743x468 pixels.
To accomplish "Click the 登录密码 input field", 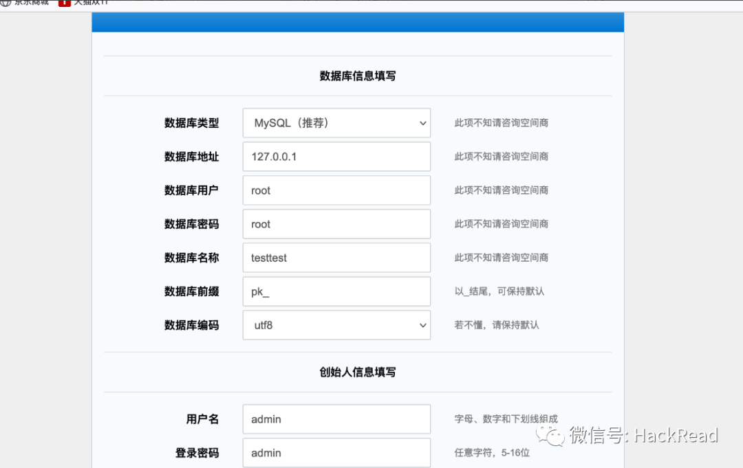I will click(336, 453).
